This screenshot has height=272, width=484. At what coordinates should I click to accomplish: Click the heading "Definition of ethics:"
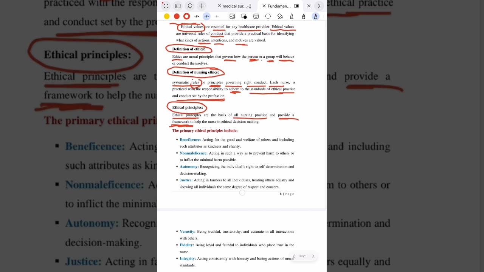tap(189, 49)
